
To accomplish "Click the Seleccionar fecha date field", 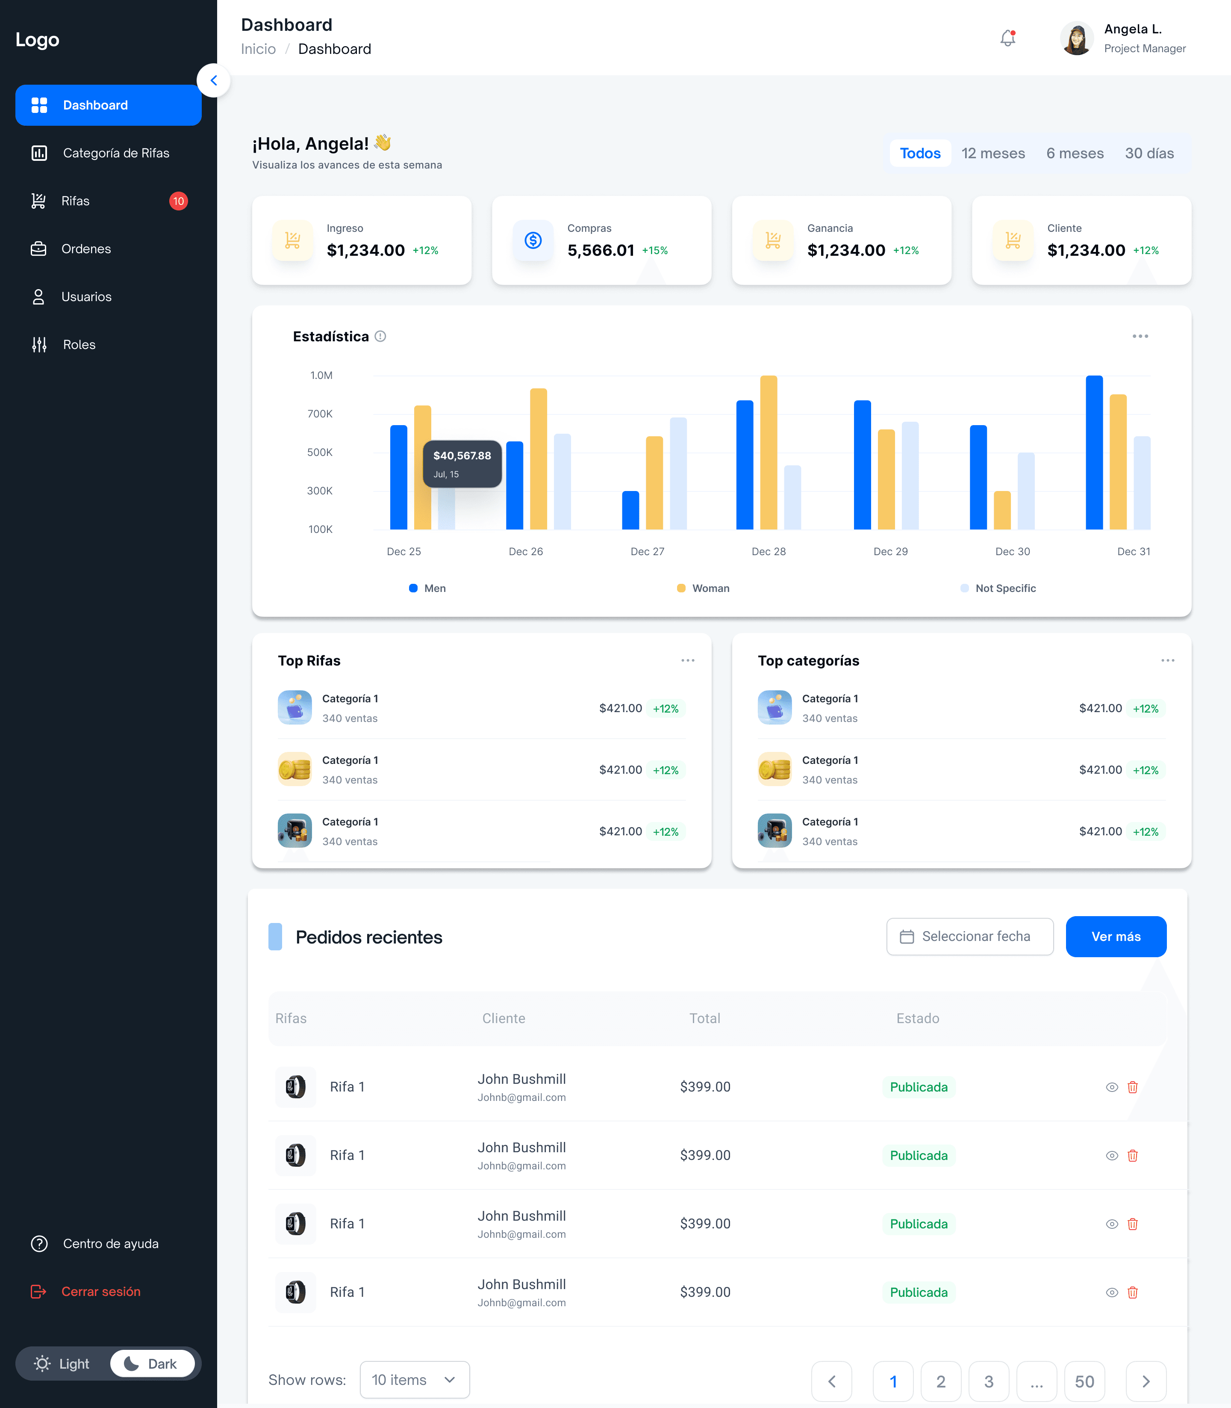I will [x=969, y=936].
